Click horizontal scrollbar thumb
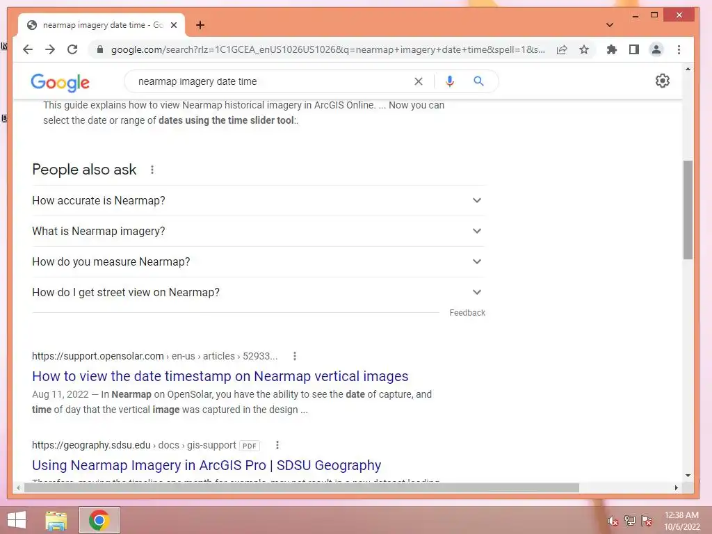 [x=302, y=487]
